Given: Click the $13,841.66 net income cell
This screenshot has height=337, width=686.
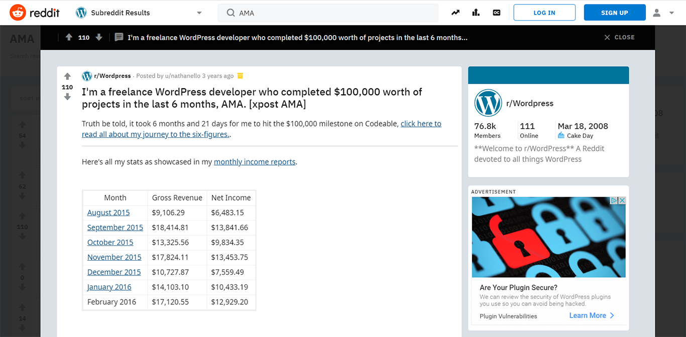Looking at the screenshot, I should click(231, 228).
